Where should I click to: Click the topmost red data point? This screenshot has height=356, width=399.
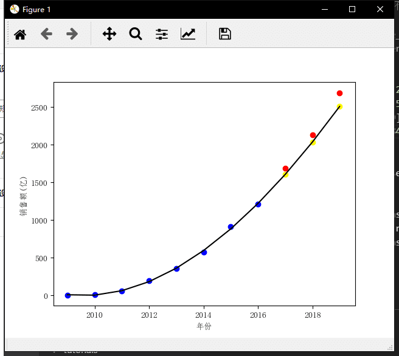coord(339,93)
